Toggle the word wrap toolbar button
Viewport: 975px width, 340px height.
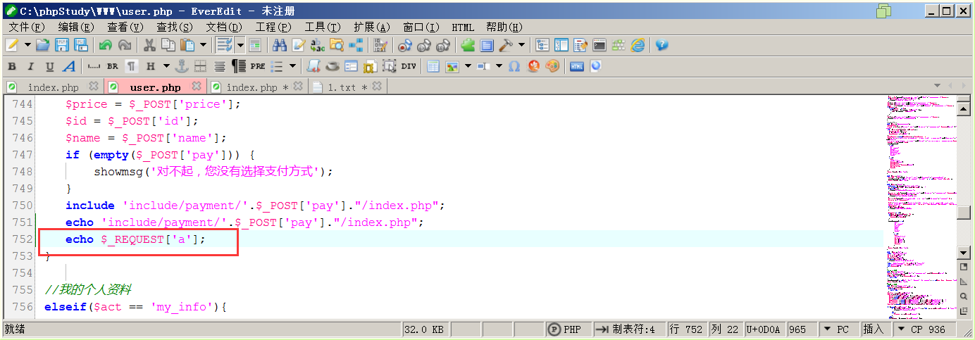(x=225, y=45)
